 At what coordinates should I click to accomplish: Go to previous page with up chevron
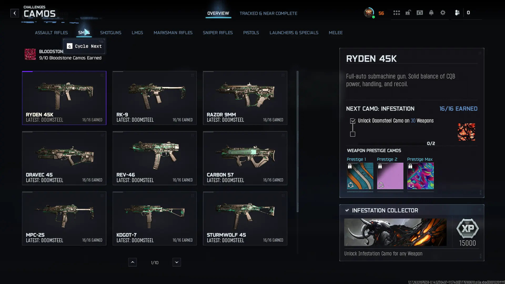point(132,262)
